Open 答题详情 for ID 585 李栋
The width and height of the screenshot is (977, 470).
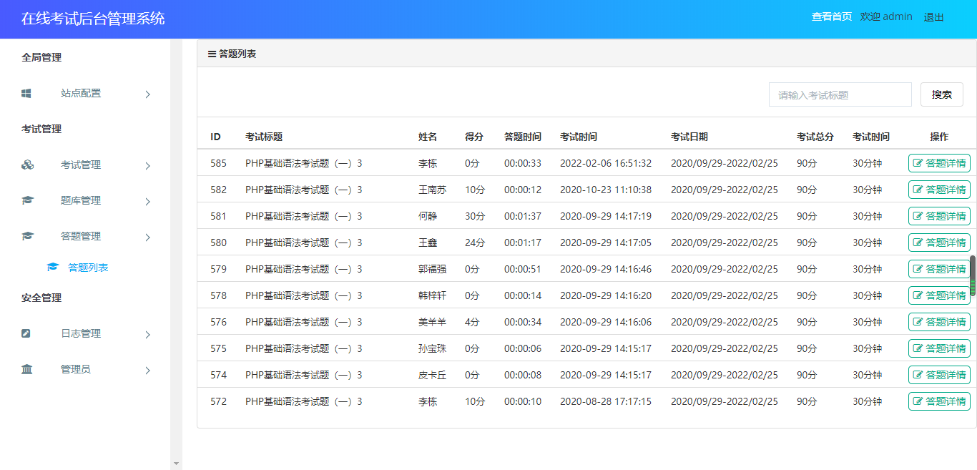[939, 163]
